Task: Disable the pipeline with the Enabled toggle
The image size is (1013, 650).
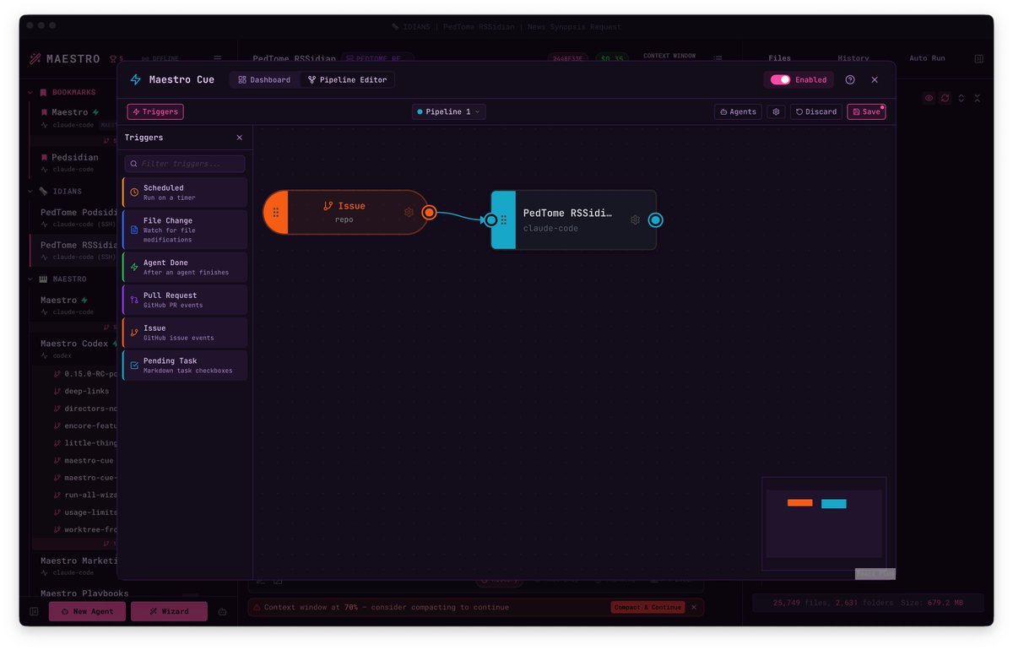Action: [781, 79]
